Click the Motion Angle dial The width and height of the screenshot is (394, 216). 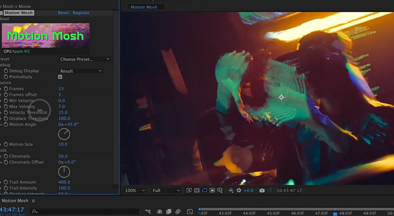[x=64, y=134]
